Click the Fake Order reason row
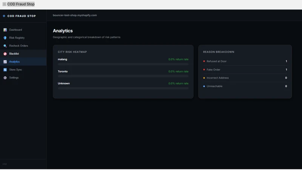Screen dimensions: 302x170 tap(245, 70)
